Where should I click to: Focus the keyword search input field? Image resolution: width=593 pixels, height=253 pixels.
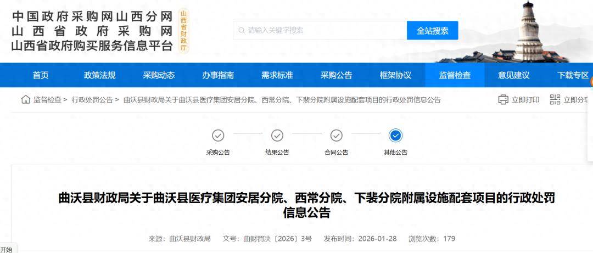click(x=324, y=31)
